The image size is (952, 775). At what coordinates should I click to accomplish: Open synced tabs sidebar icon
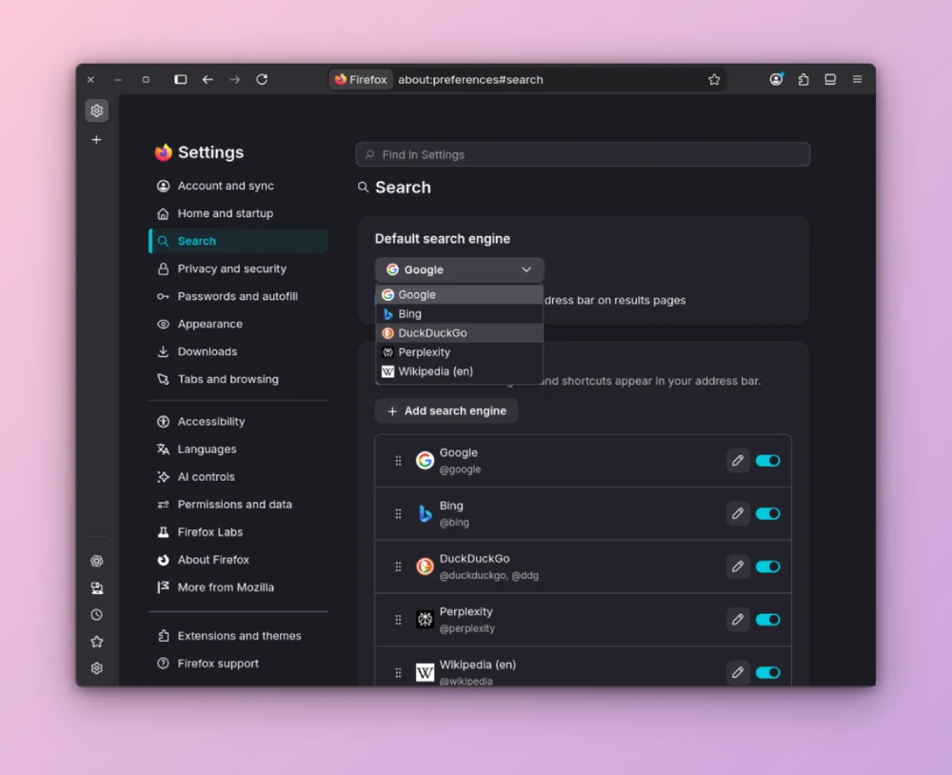pos(96,588)
